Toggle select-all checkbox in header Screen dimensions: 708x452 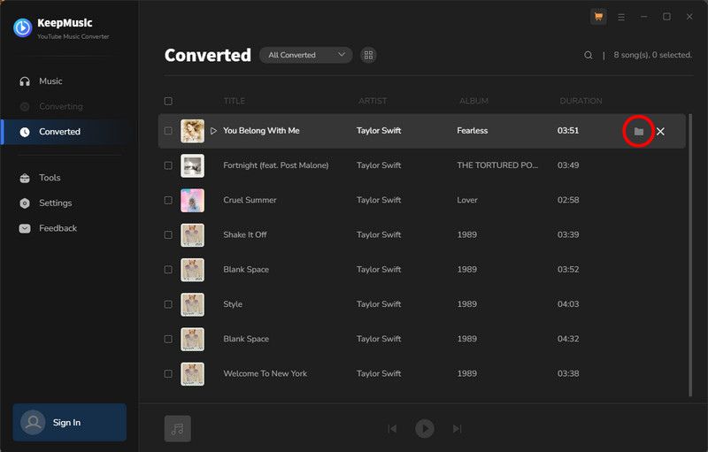(168, 101)
